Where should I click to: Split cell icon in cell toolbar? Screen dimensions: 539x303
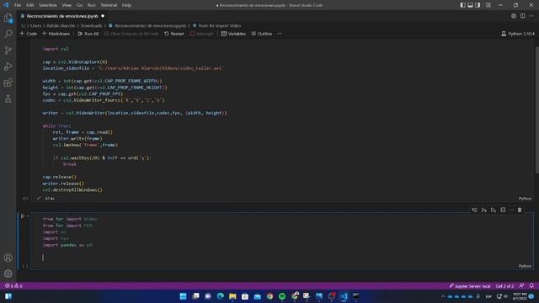pyautogui.click(x=503, y=210)
